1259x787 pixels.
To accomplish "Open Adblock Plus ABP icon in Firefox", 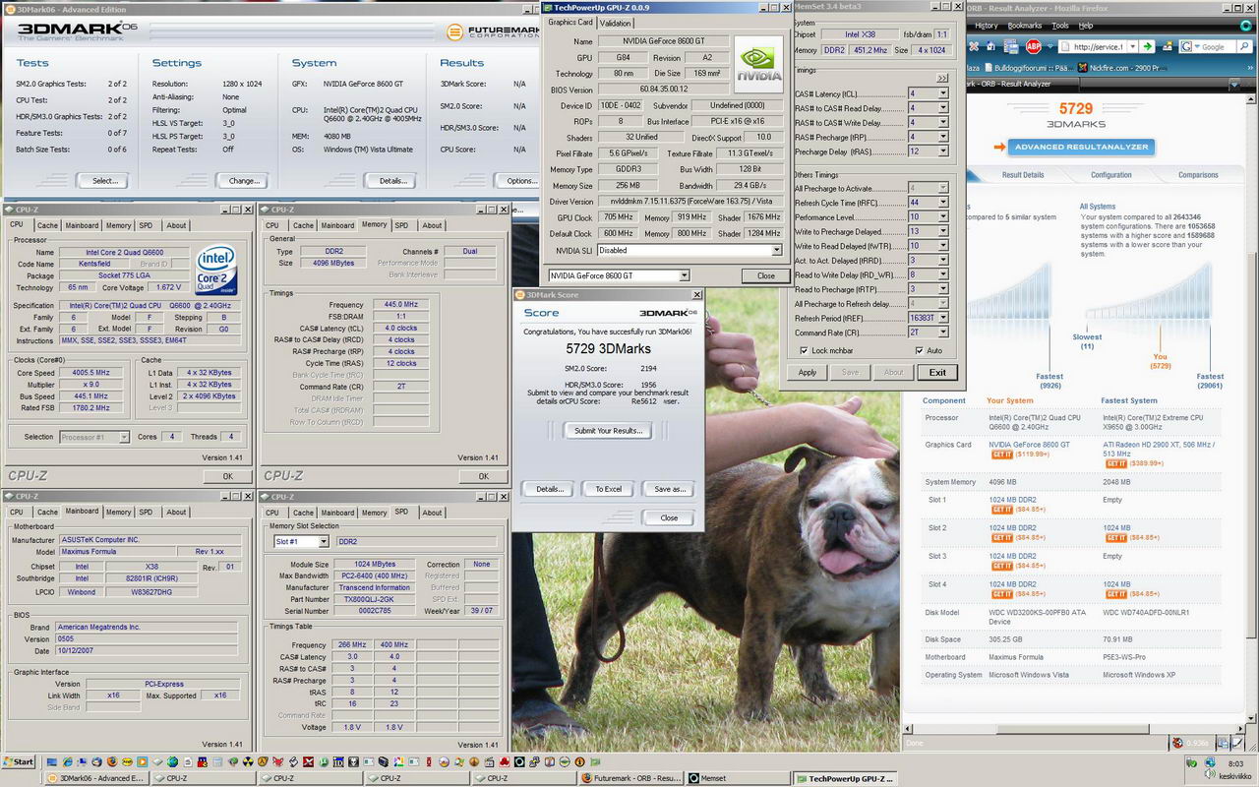I will click(1034, 46).
